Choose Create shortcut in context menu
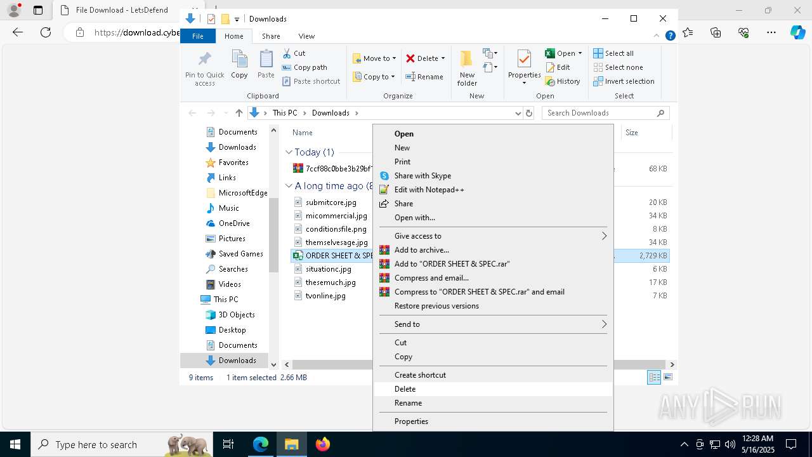The image size is (812, 457). (492, 375)
